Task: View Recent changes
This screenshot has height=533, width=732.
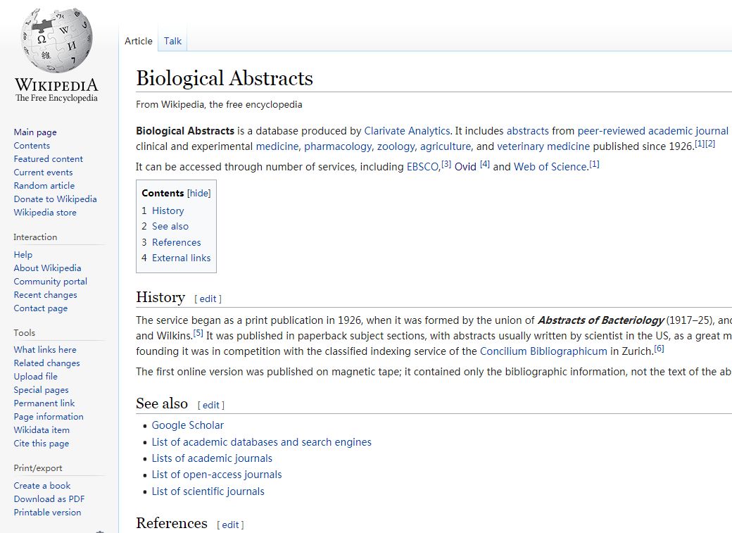Action: tap(45, 295)
